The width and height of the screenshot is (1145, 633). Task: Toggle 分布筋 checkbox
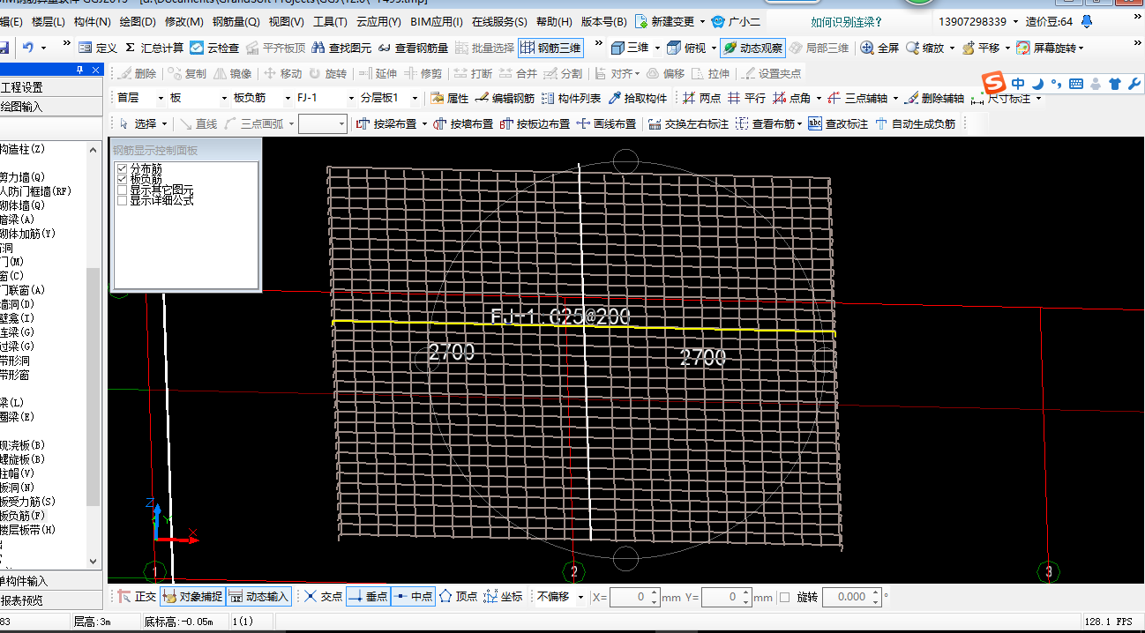pos(123,168)
